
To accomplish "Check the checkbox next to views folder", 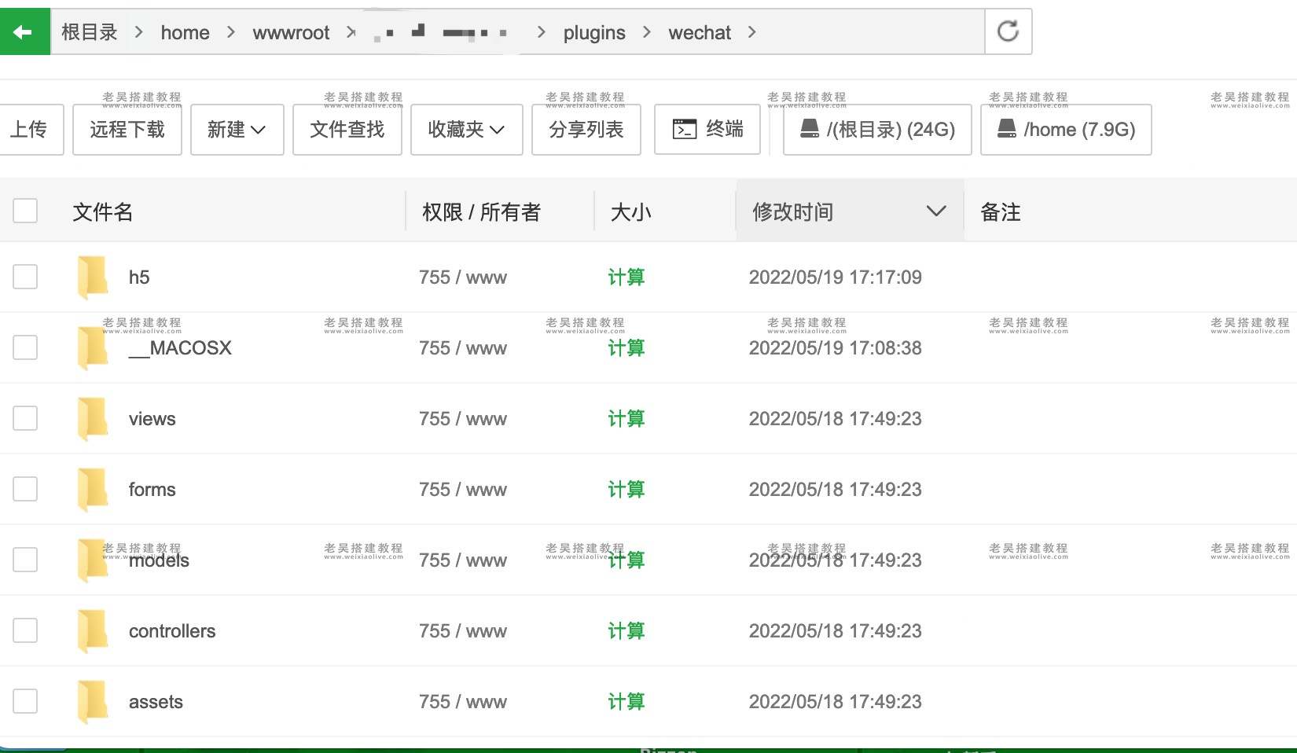I will point(25,418).
